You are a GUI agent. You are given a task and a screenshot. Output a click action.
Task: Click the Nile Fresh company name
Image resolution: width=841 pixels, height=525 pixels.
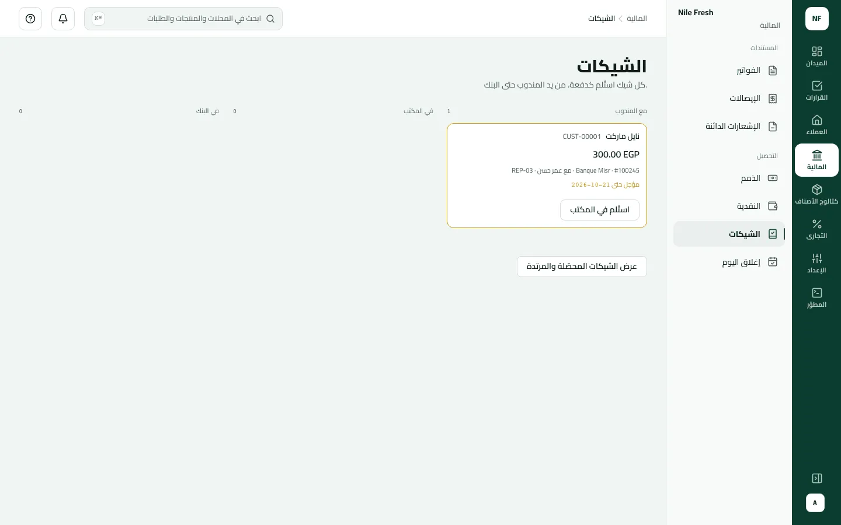(696, 13)
